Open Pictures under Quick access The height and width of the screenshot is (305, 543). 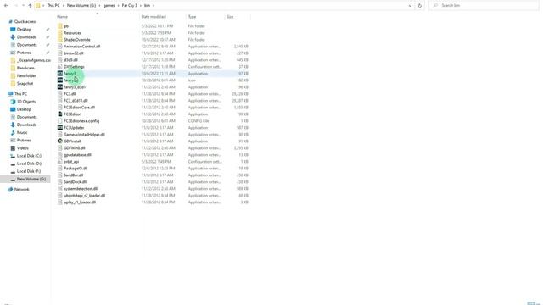coord(24,53)
